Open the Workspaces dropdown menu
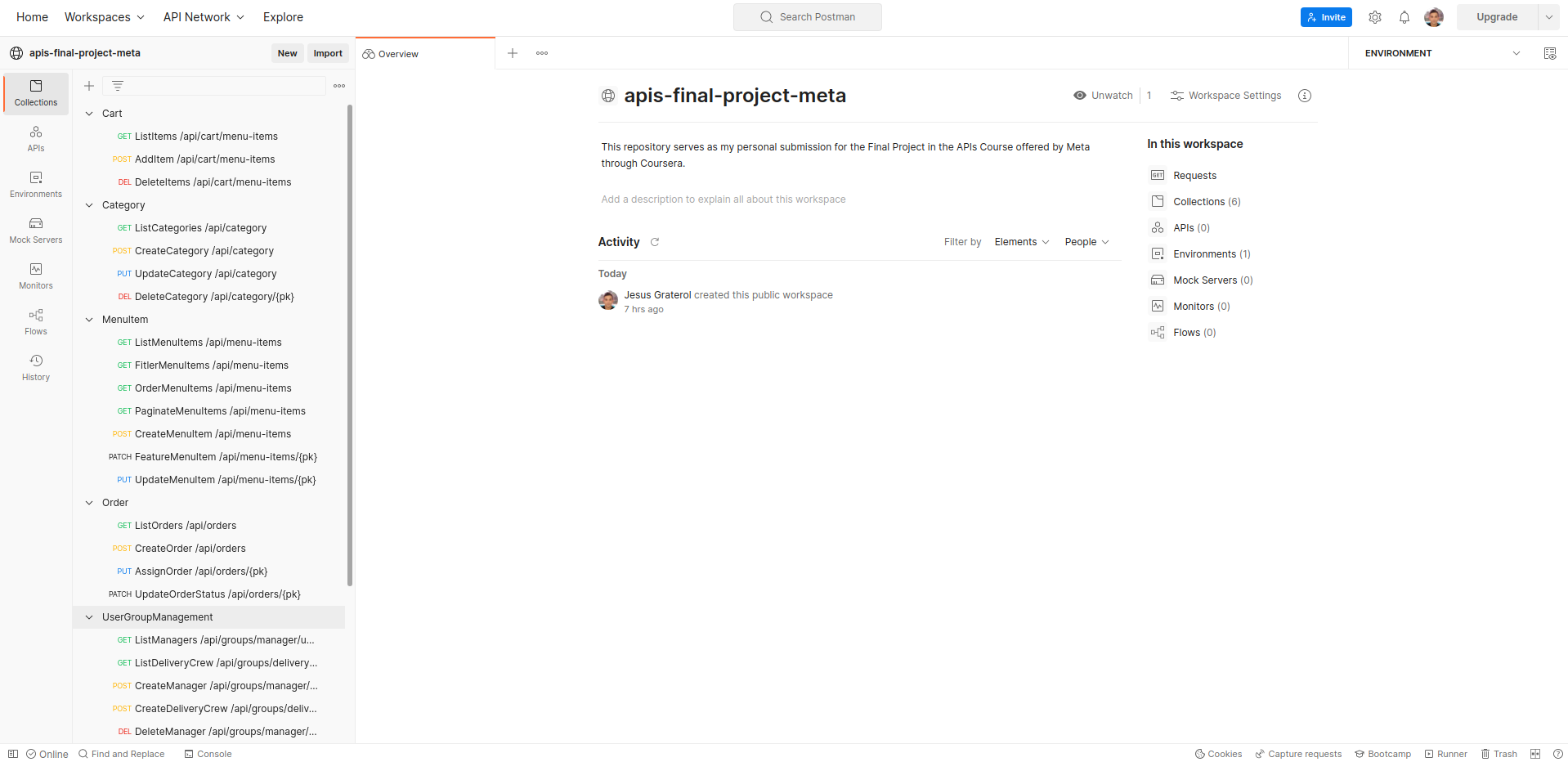This screenshot has width=1568, height=762. [105, 17]
